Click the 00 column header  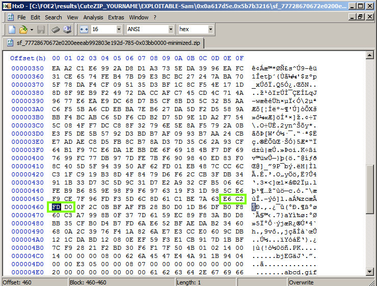[x=56, y=58]
